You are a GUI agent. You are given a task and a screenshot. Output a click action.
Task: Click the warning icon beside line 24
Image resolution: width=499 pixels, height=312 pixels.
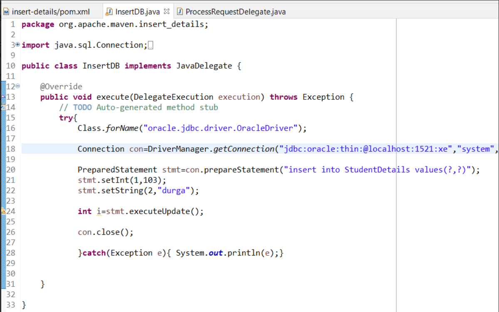pos(2,211)
